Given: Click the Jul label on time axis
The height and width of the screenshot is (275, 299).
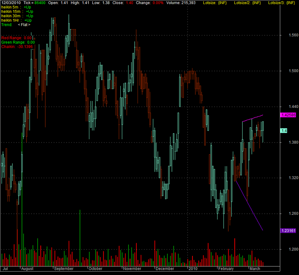Looking at the screenshot, I should point(5,269).
